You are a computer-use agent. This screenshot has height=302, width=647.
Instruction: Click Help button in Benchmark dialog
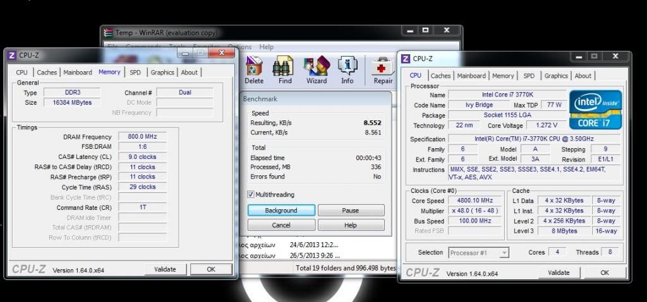(x=350, y=225)
